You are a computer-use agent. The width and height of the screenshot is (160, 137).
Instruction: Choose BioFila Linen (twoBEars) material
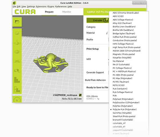click(x=129, y=27)
